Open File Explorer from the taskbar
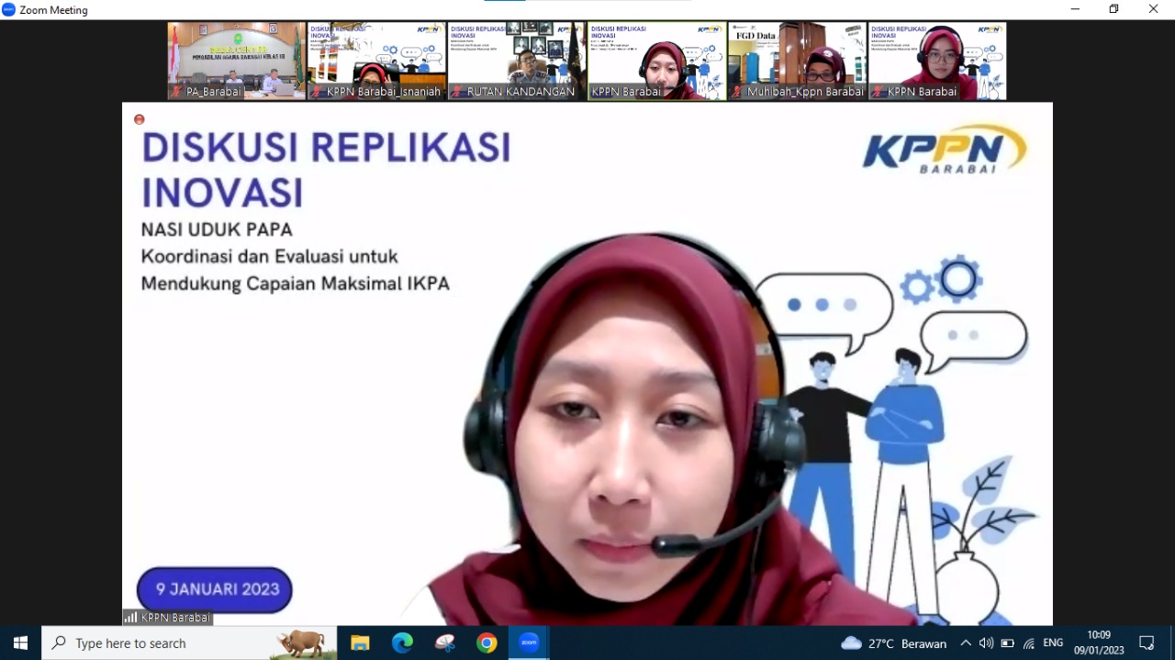The width and height of the screenshot is (1175, 660). click(x=360, y=643)
